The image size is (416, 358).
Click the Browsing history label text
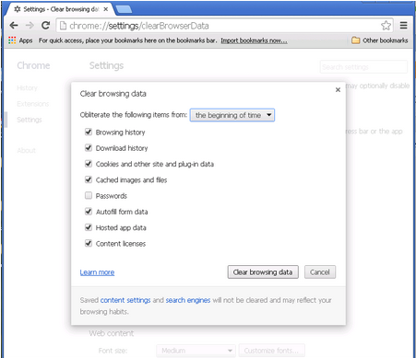120,133
